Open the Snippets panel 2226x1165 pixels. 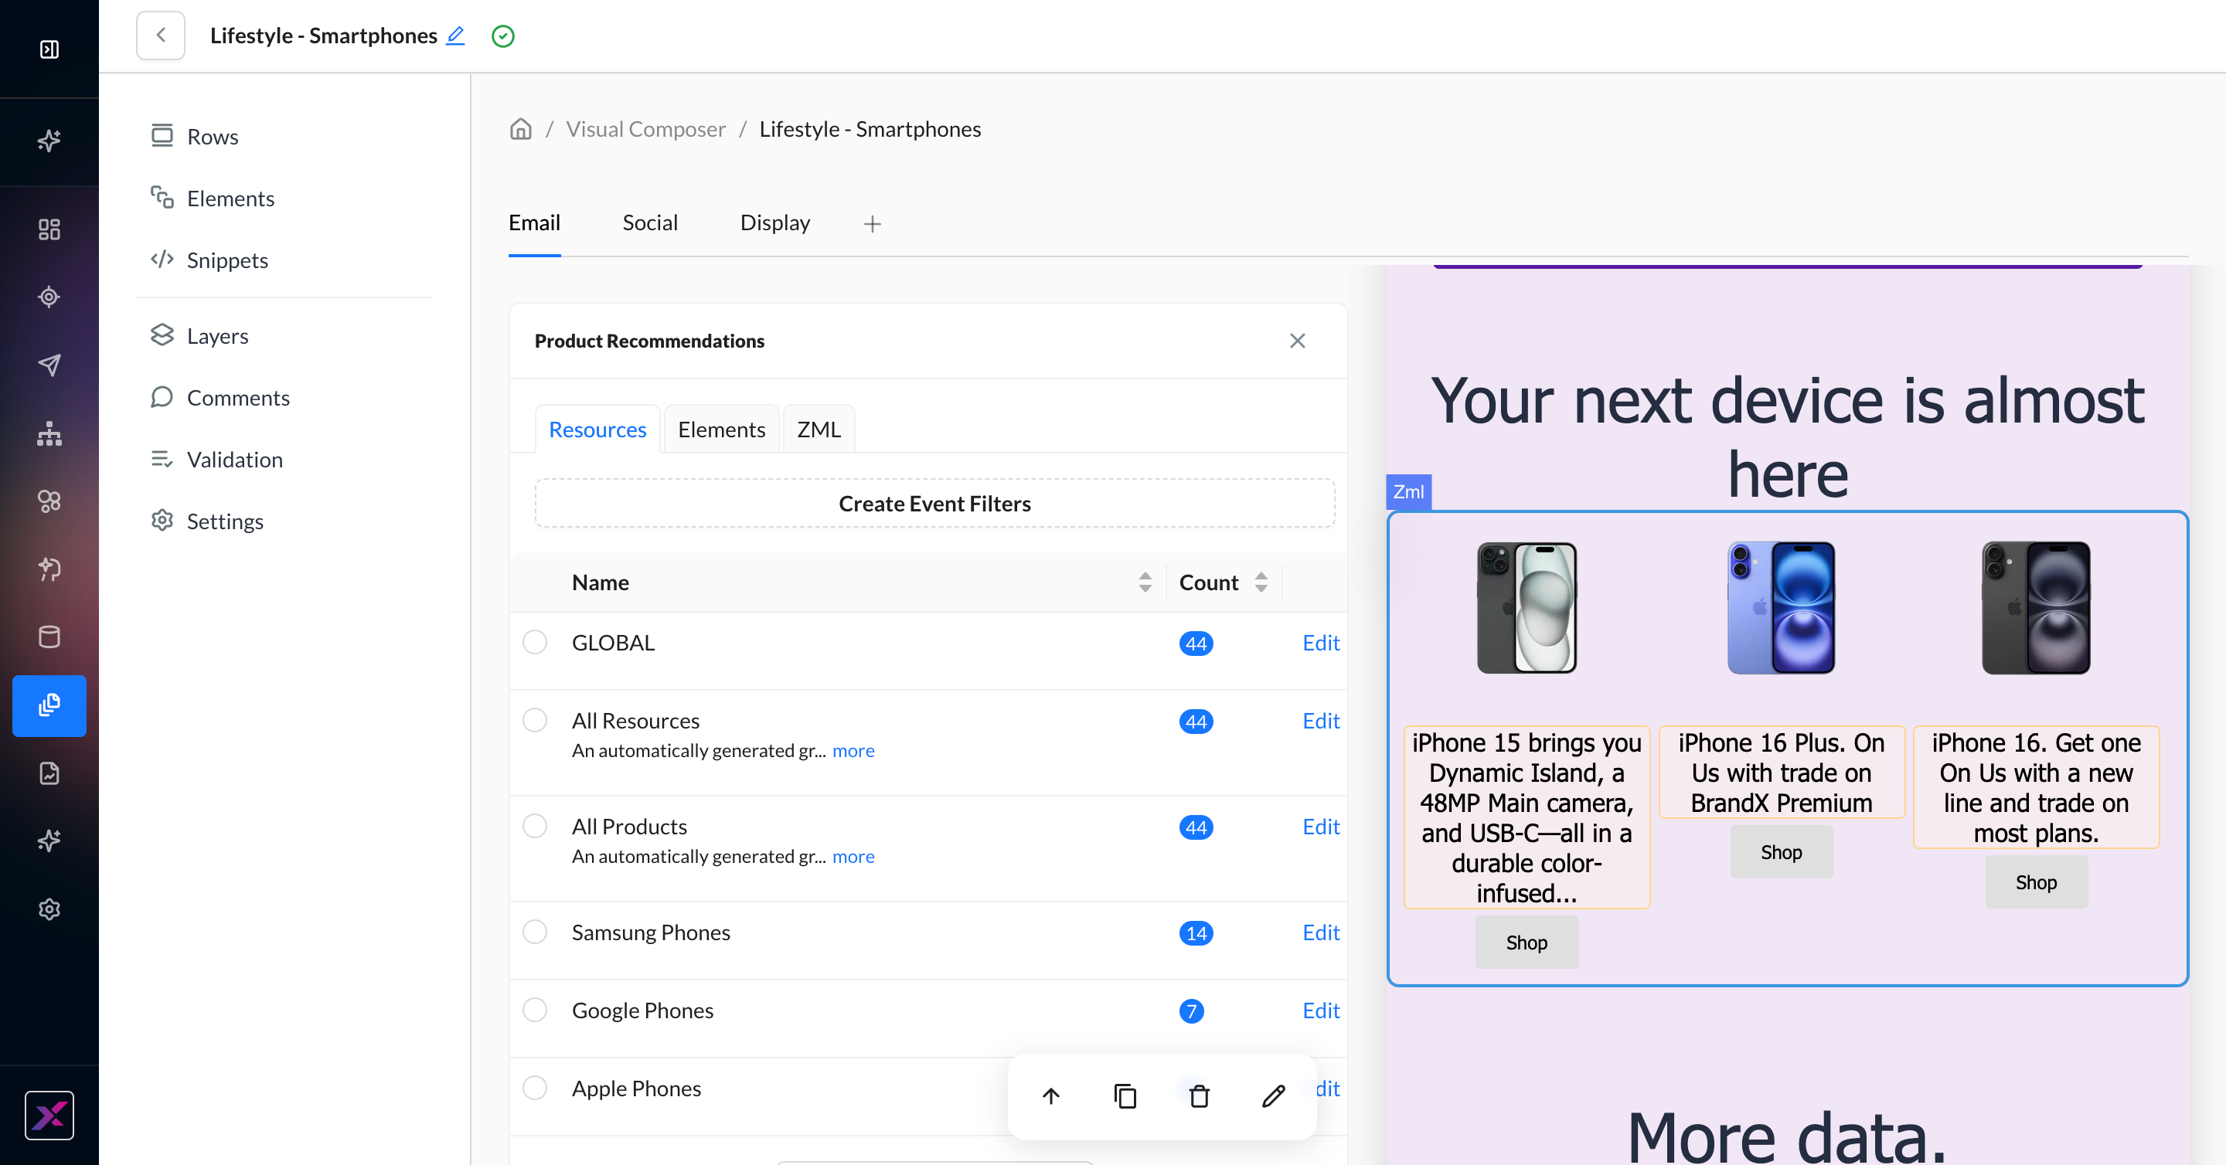tap(209, 260)
